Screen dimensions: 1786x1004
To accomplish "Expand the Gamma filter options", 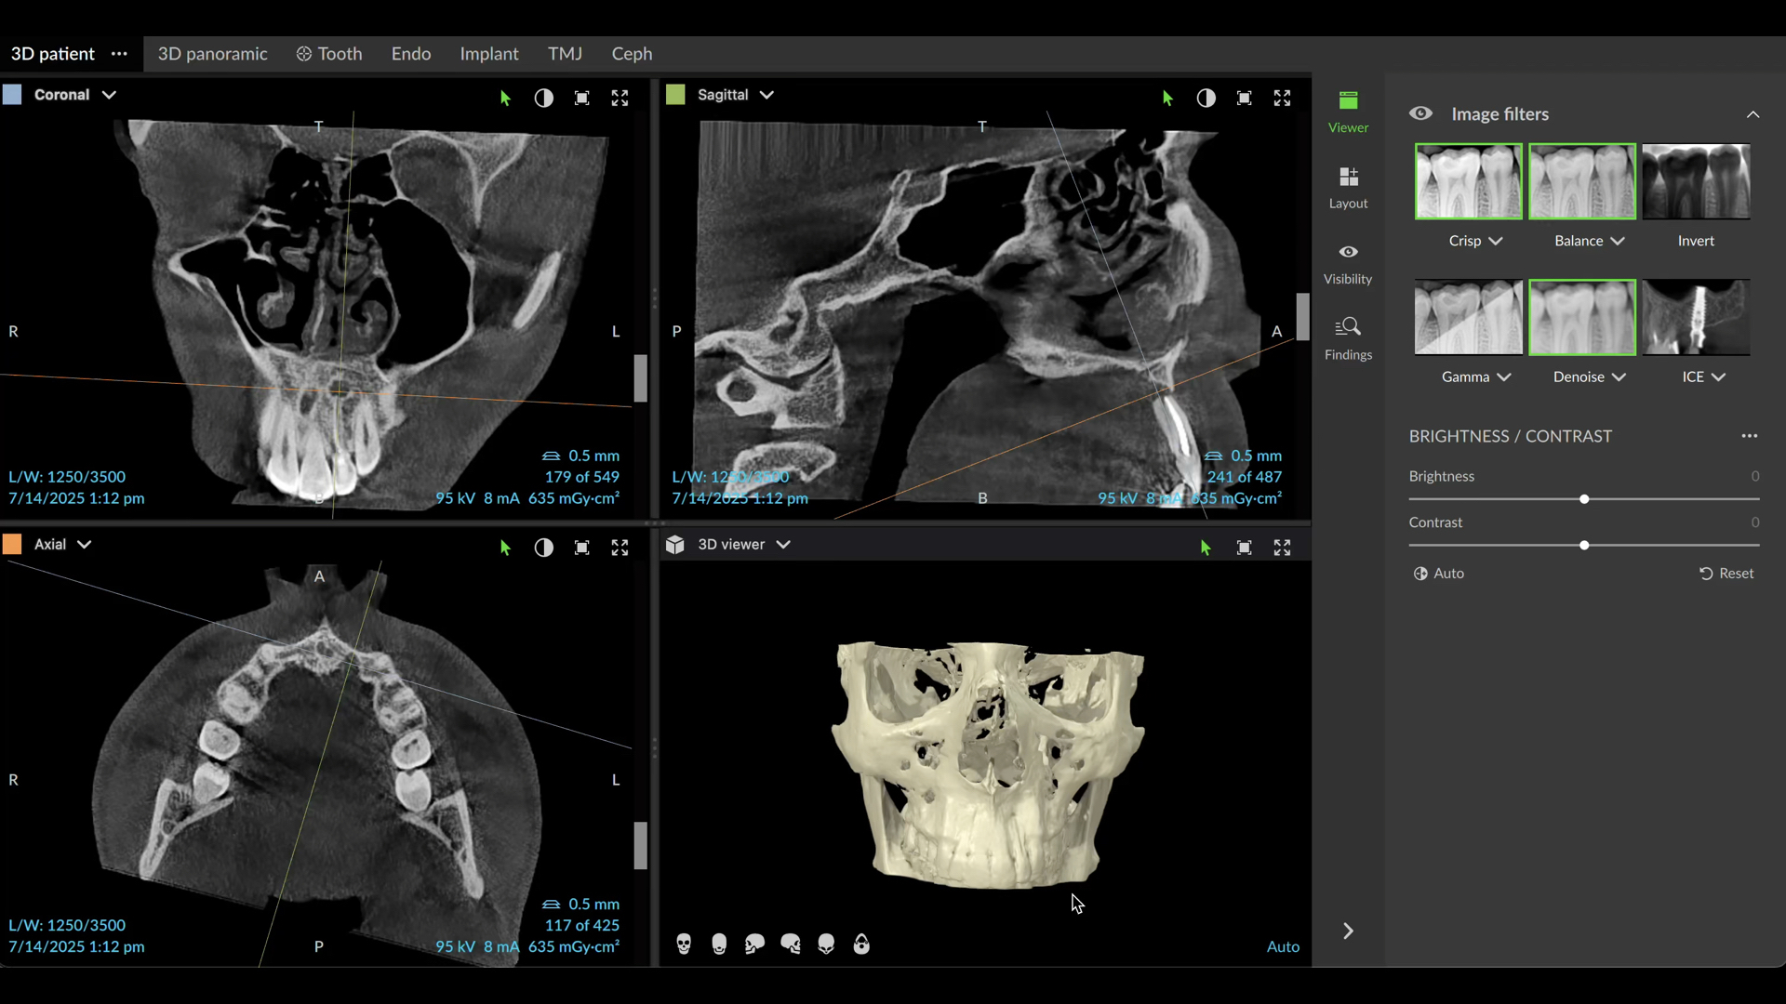I will 1505,376.
